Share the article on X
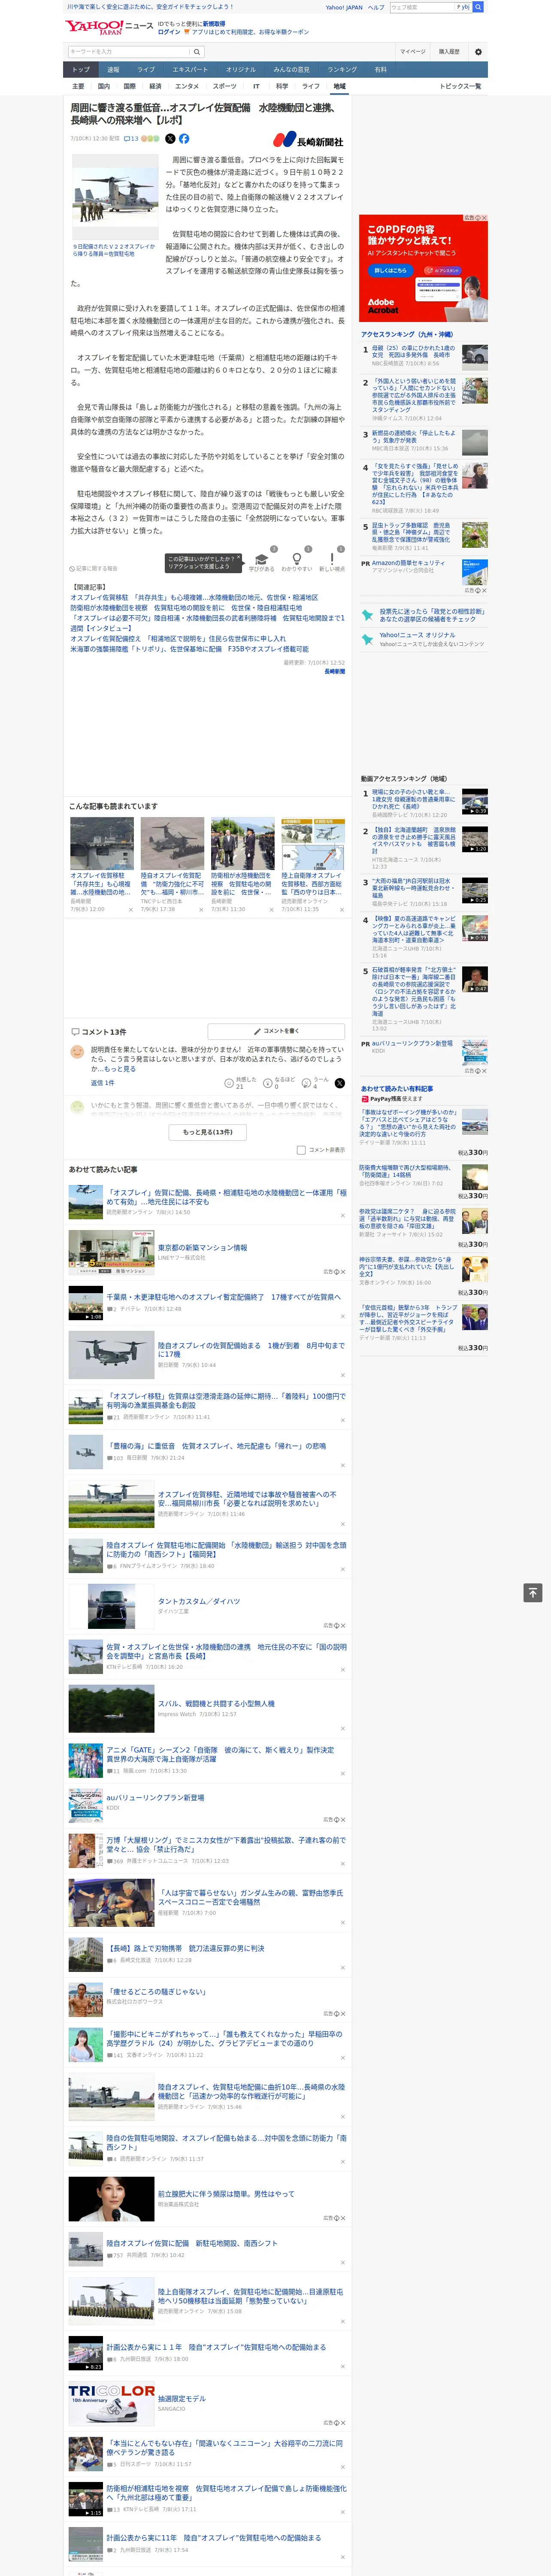Screen dimensions: 551x2576 [x=170, y=139]
